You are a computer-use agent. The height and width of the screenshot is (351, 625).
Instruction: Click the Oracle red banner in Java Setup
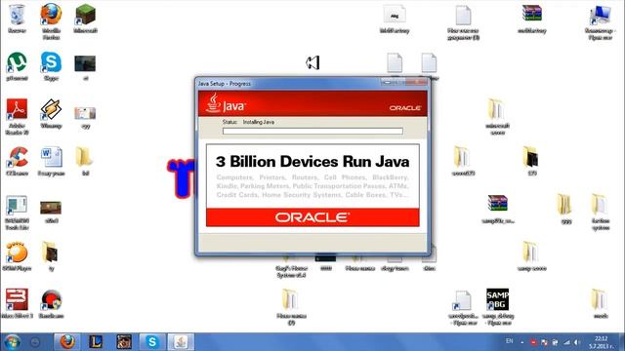tap(312, 217)
